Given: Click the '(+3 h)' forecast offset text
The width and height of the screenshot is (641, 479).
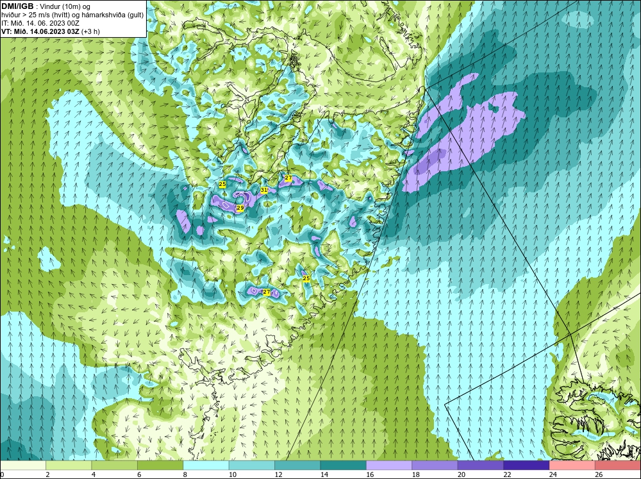Looking at the screenshot, I should [90, 31].
